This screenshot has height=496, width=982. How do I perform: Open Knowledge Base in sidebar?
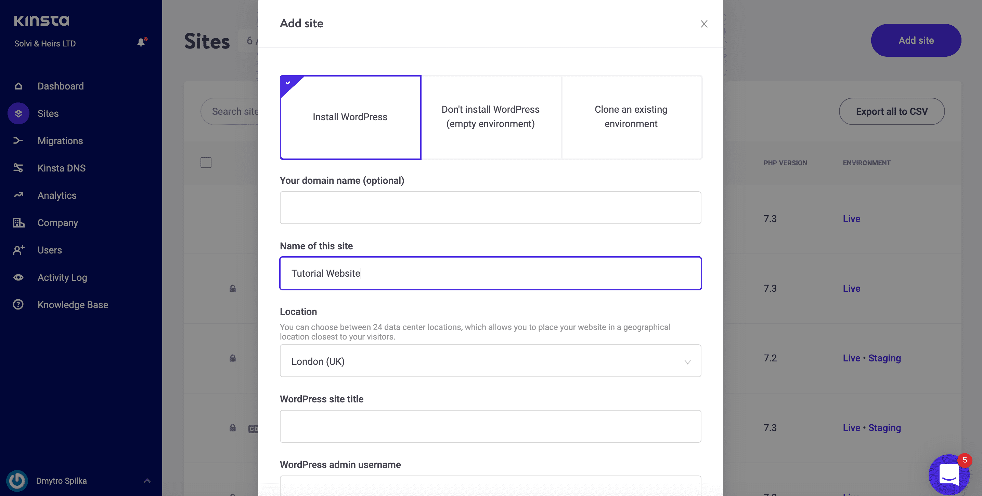click(73, 305)
